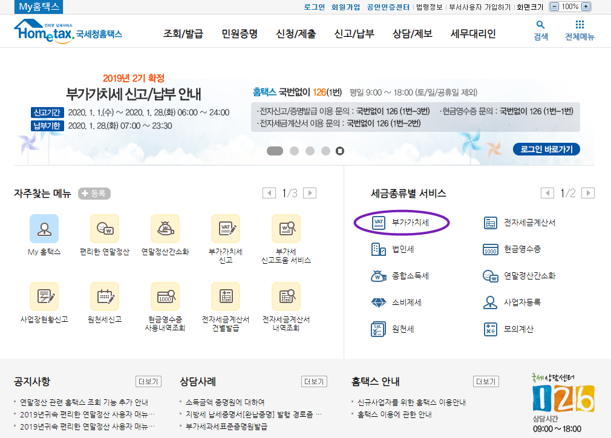Open the 원천세신고 icon
The height and width of the screenshot is (438, 611).
point(105,296)
